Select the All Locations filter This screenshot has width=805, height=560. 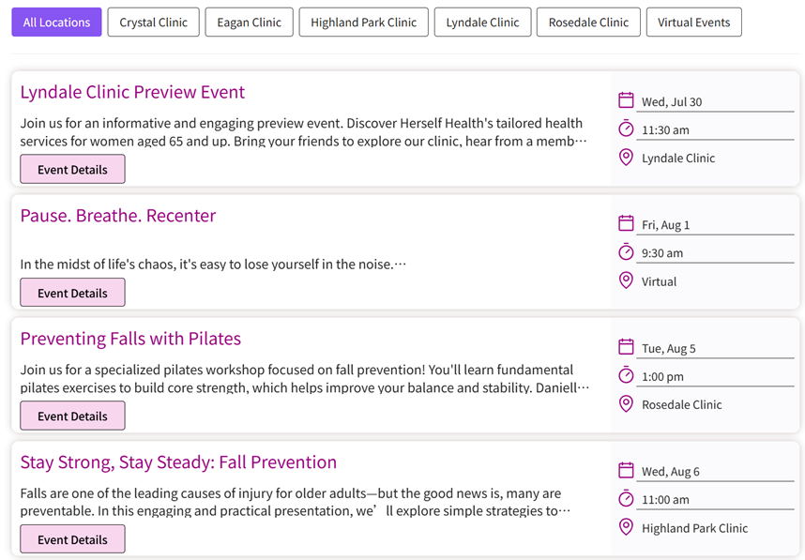click(56, 23)
